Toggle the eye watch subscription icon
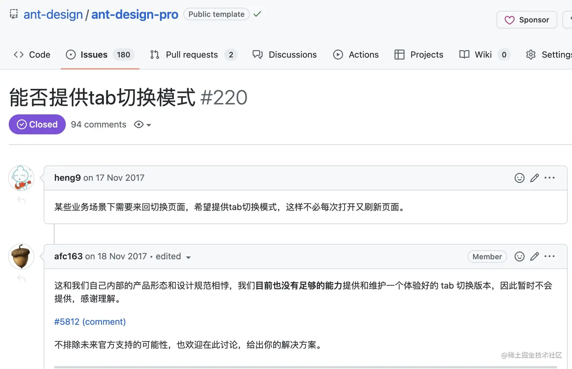This screenshot has height=369, width=572. 139,124
